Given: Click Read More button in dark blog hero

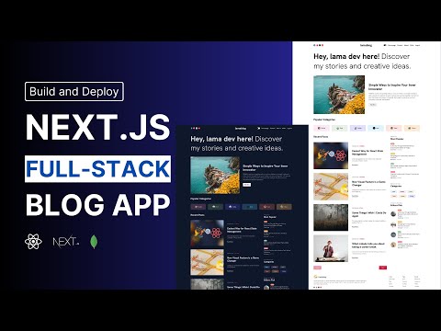Looking at the screenshot, I should click(247, 185).
